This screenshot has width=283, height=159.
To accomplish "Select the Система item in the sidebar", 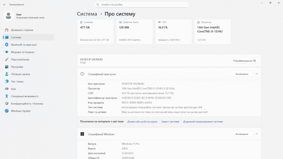I will (x=16, y=37).
